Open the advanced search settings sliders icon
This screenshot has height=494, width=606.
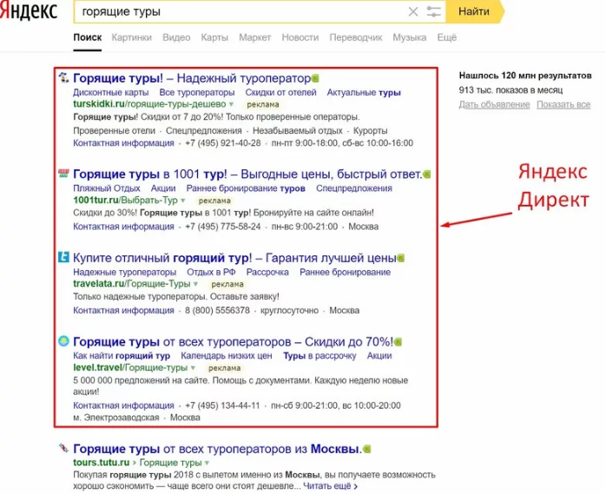click(433, 11)
